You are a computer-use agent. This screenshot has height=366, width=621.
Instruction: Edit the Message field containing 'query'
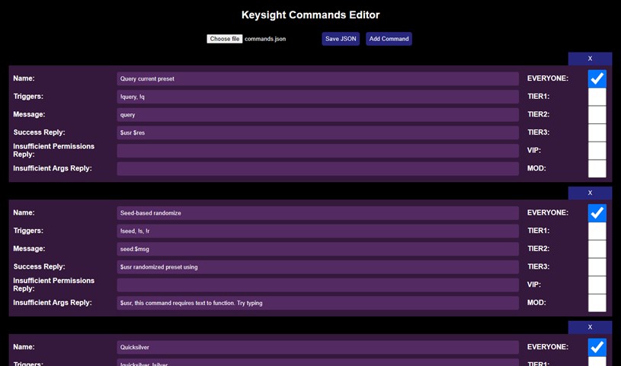(x=318, y=115)
